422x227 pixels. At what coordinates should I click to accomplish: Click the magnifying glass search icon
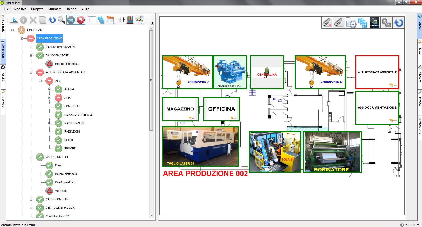click(x=61, y=20)
